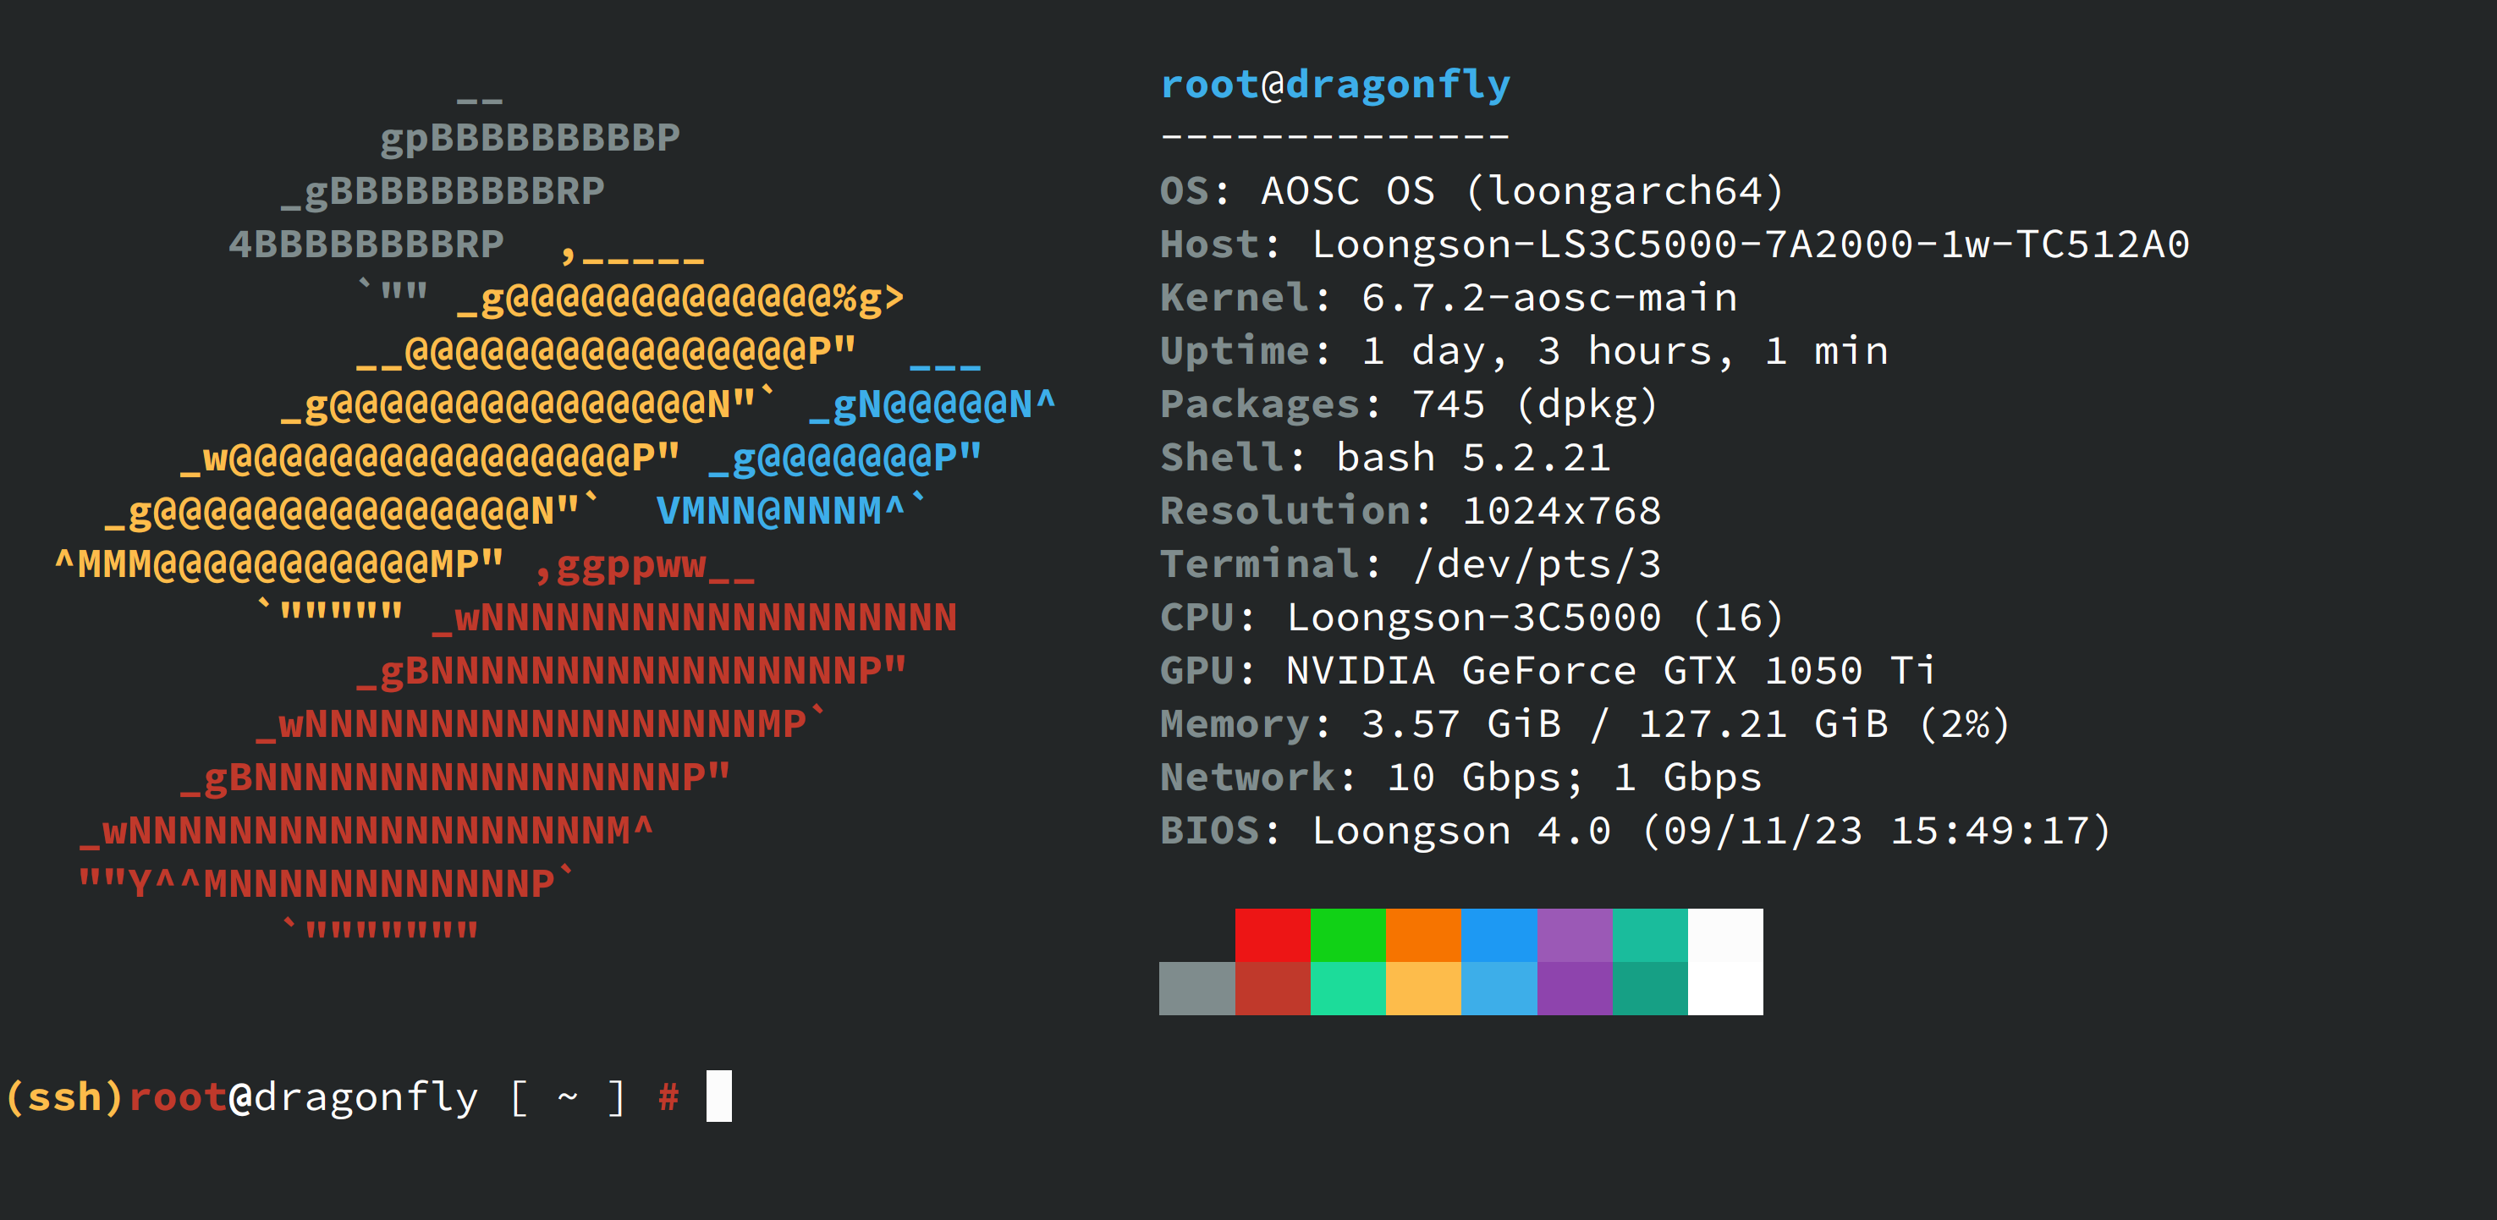Pick the dark red swatch in bottom row

tap(1272, 988)
